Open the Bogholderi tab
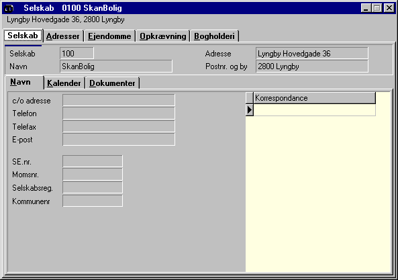 pyautogui.click(x=215, y=36)
